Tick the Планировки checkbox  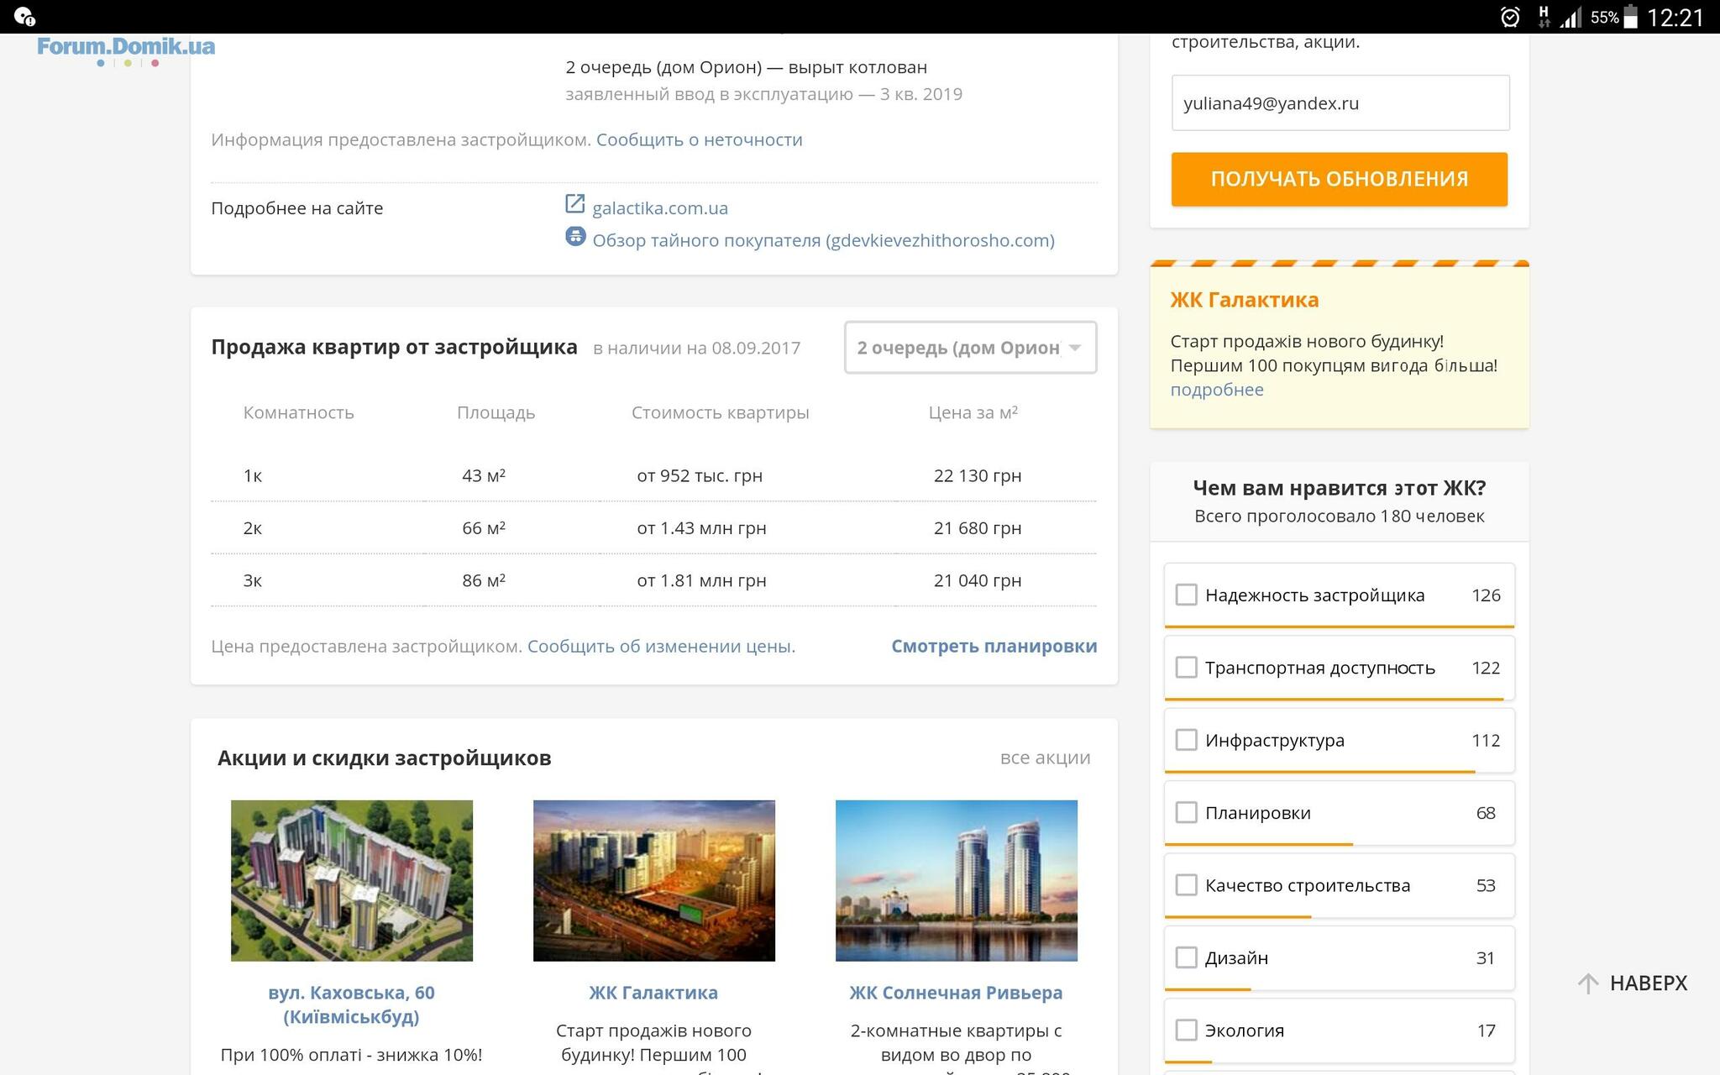coord(1186,812)
